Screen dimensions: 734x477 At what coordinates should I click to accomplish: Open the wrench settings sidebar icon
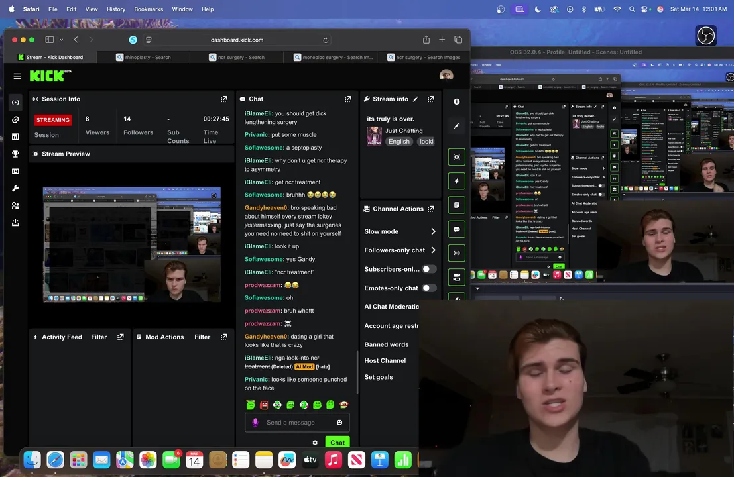15,188
